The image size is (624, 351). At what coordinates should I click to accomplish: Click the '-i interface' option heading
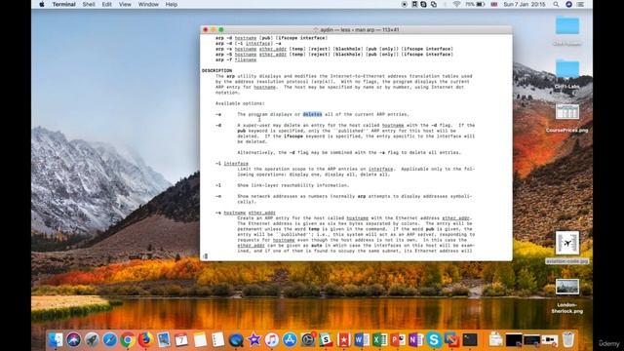click(x=232, y=164)
